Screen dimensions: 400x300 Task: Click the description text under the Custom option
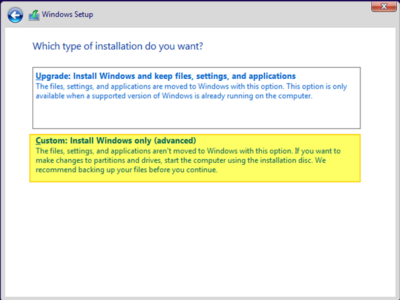tap(188, 160)
